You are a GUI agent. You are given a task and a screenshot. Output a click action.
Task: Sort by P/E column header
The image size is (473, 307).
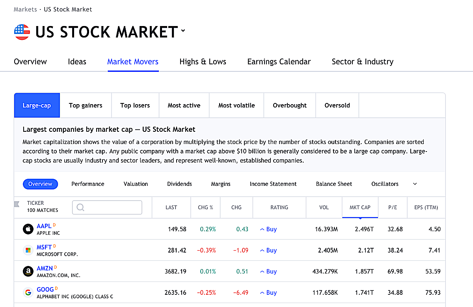[x=393, y=207]
